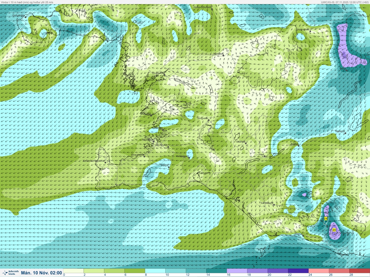The image size is (370, 277).
Task: Select the 8–10 m/s light cyan legend swatch
Action: pos(155,271)
